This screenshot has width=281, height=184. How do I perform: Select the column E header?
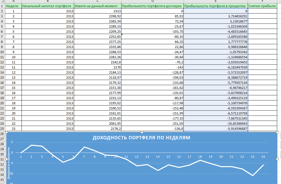(x=216, y=1)
